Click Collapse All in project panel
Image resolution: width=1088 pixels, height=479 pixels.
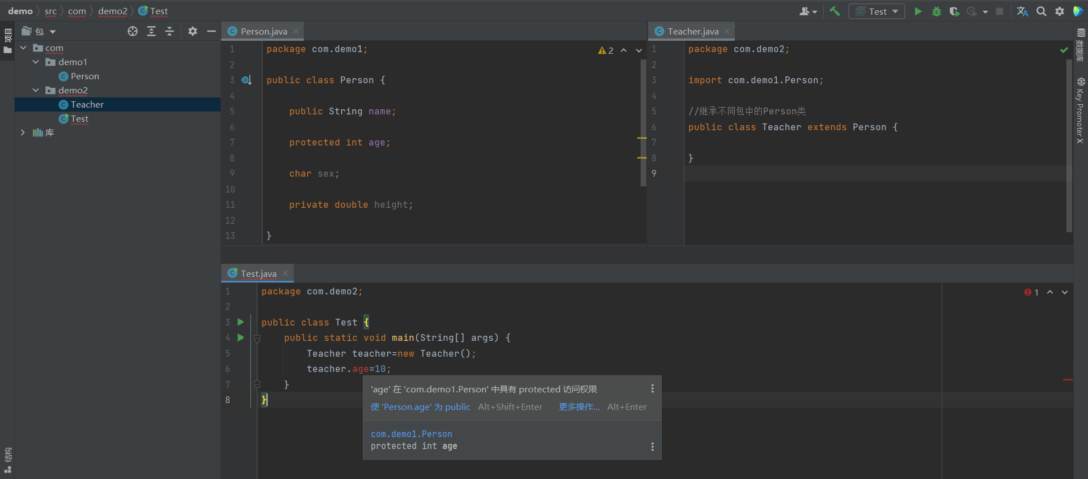click(170, 31)
